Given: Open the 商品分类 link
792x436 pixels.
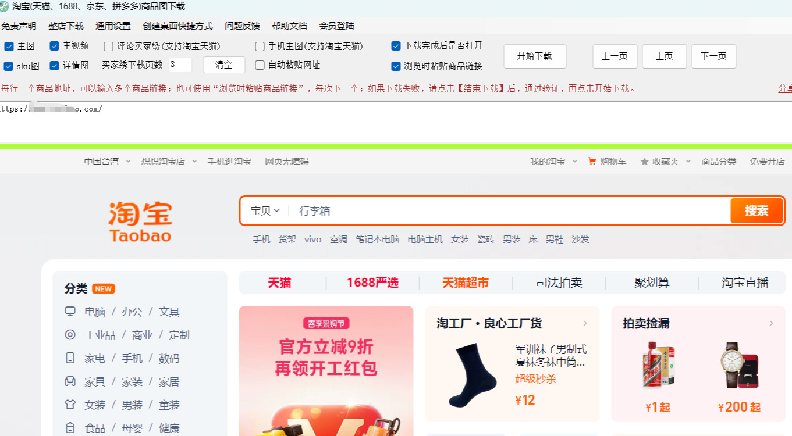Looking at the screenshot, I should point(719,161).
